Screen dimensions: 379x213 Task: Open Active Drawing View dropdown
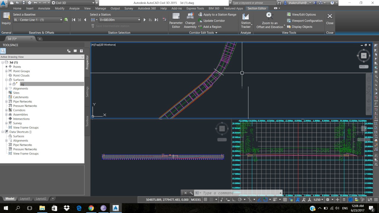pyautogui.click(x=42, y=57)
